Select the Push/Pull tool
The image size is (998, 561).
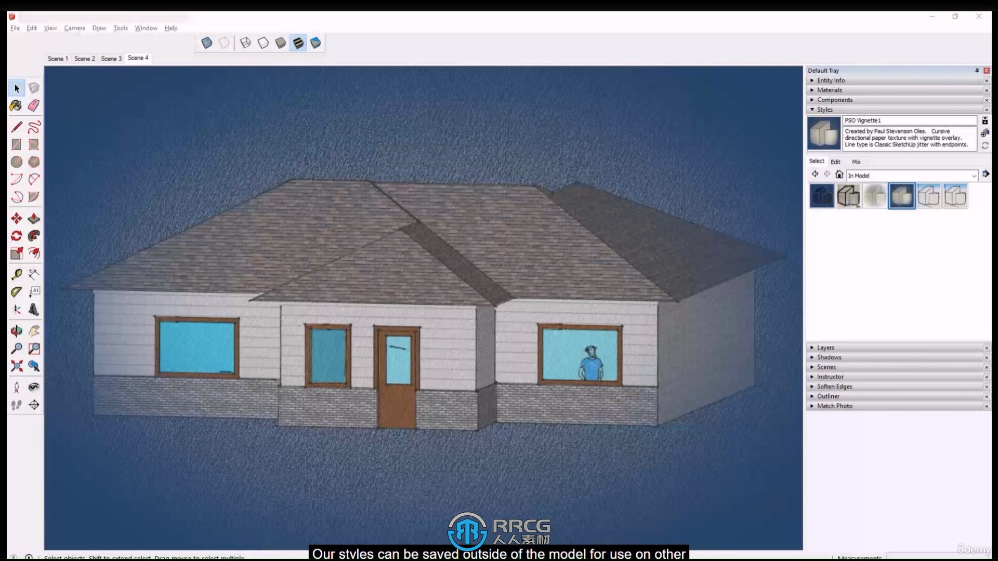pos(33,218)
